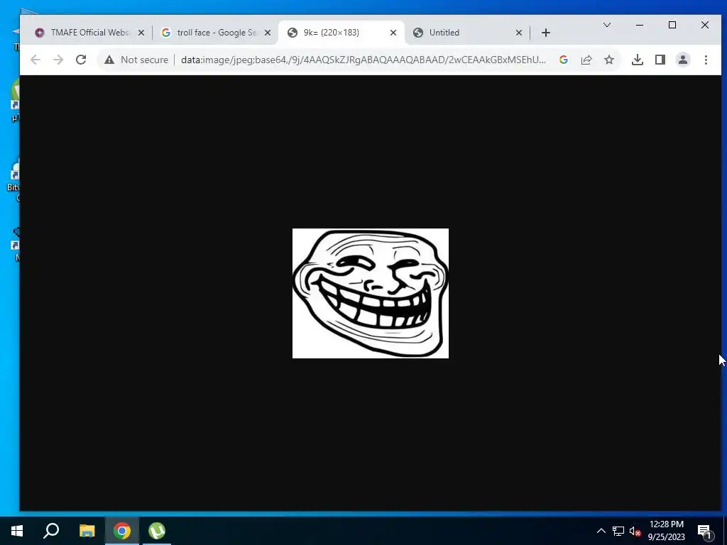Close the TMAFE Official Website tab
727x545 pixels.
click(x=141, y=33)
